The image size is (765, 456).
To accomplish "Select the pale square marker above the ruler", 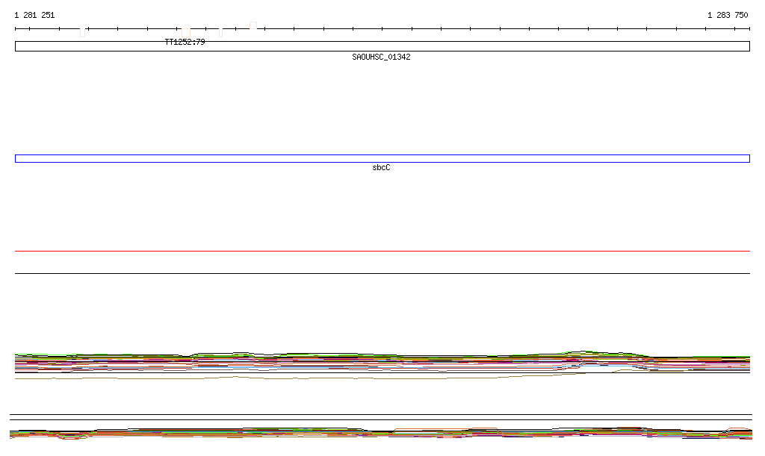I will pos(253,25).
